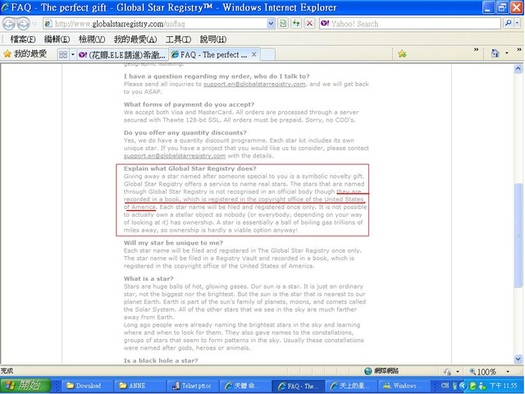Switch to the 天上的星... IE taskbar window
The width and height of the screenshot is (525, 394).
tap(350, 386)
